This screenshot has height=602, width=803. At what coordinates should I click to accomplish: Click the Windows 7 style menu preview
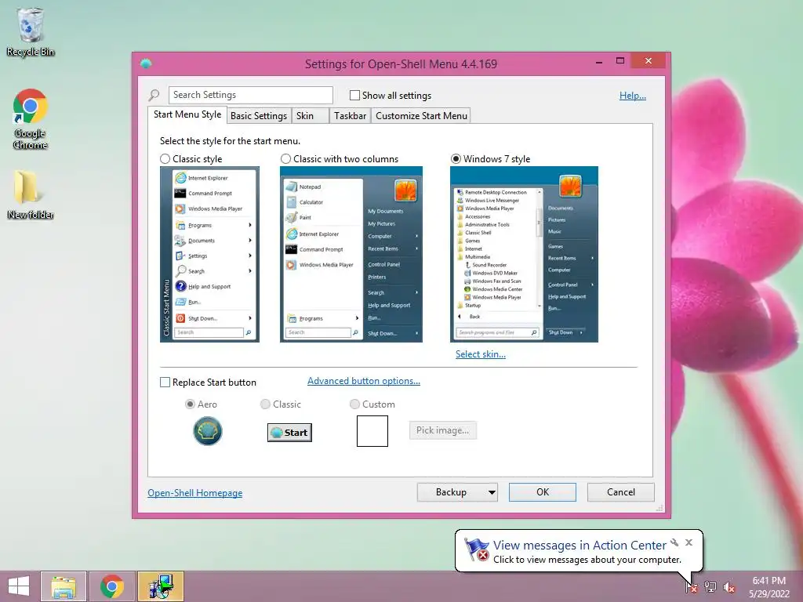(524, 254)
